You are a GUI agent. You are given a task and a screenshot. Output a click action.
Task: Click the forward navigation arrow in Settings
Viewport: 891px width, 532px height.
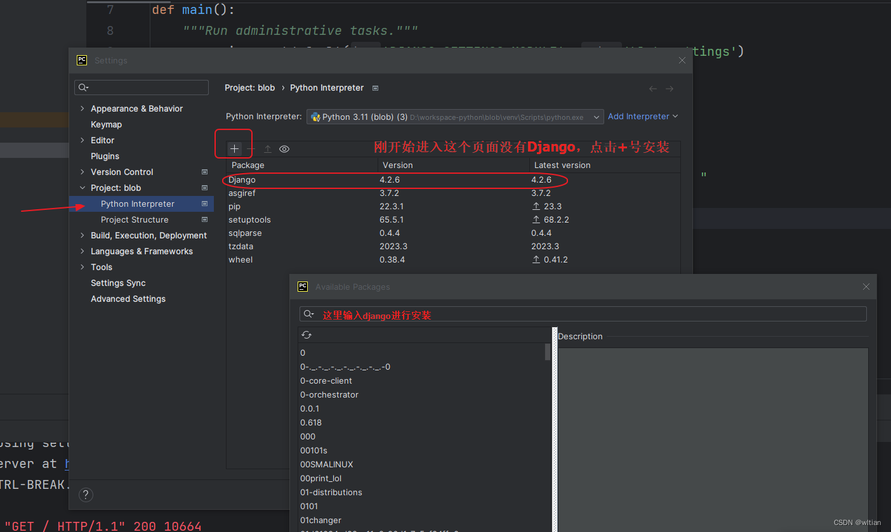[x=670, y=89]
